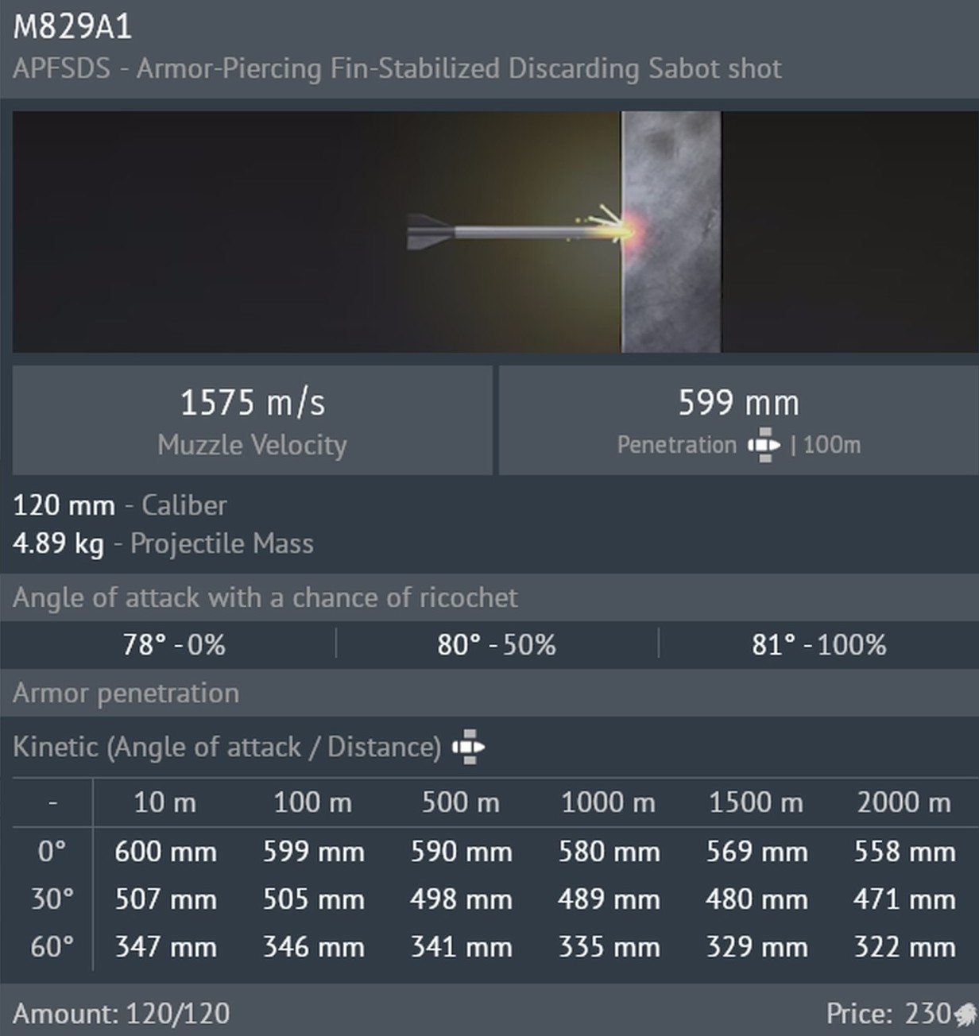The image size is (979, 1036).
Task: Click the 30° angle row label
Action: coord(52,899)
